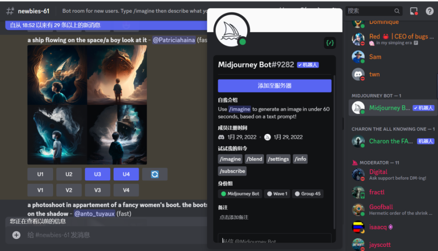Click the @Patriciahaina mention link

[174, 40]
